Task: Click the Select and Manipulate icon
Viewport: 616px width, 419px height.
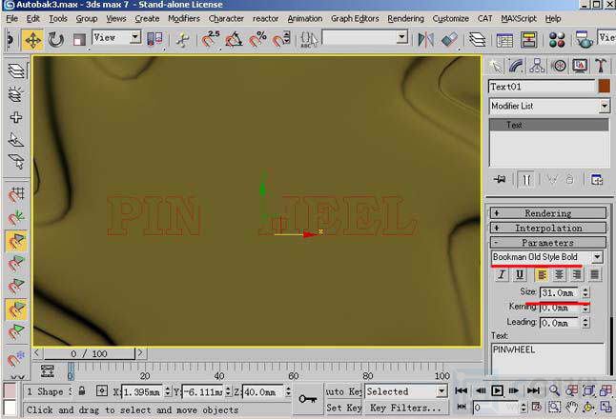Action: 182,40
